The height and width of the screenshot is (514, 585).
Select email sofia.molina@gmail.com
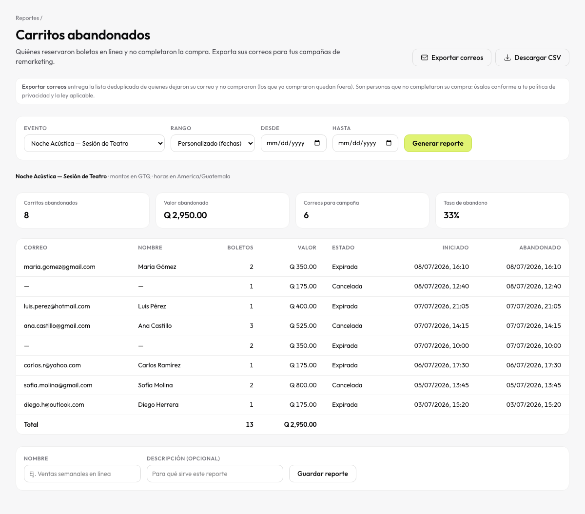tap(58, 385)
